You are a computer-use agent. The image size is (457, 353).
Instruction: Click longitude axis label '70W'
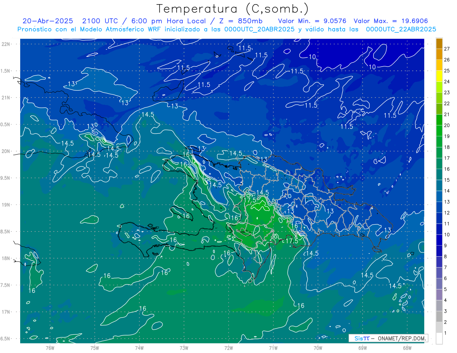click(x=318, y=348)
